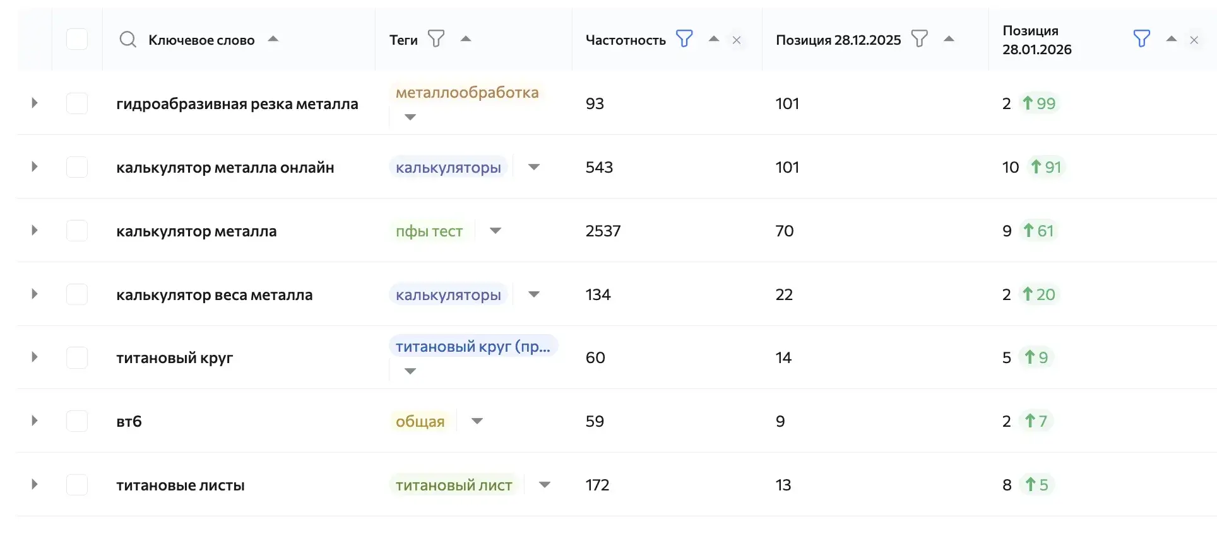1217x544 pixels.
Task: Sort the Теги column with arrow
Action: [x=466, y=39]
